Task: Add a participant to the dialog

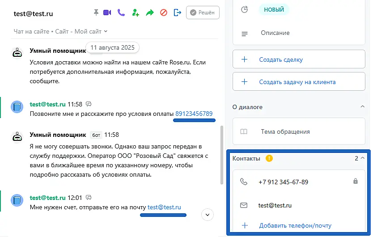Action: [x=136, y=13]
